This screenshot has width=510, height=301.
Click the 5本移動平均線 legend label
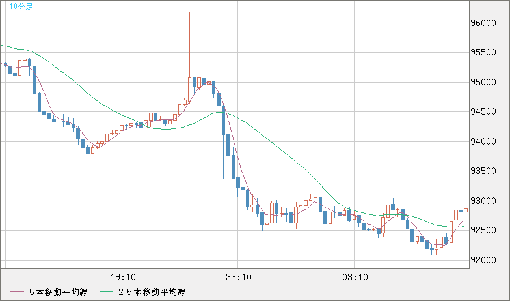coord(59,292)
